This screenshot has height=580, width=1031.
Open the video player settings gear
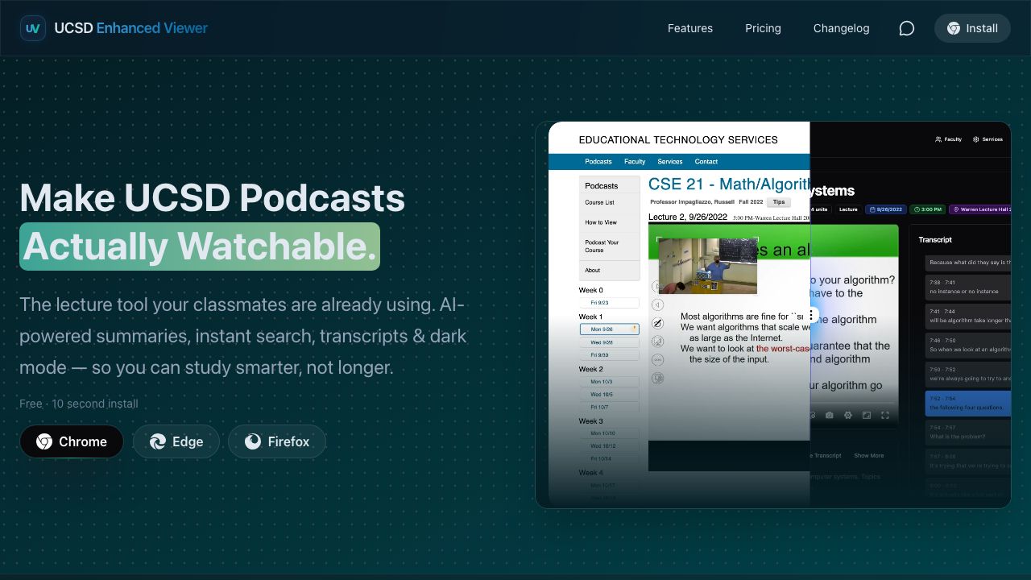[x=847, y=416]
